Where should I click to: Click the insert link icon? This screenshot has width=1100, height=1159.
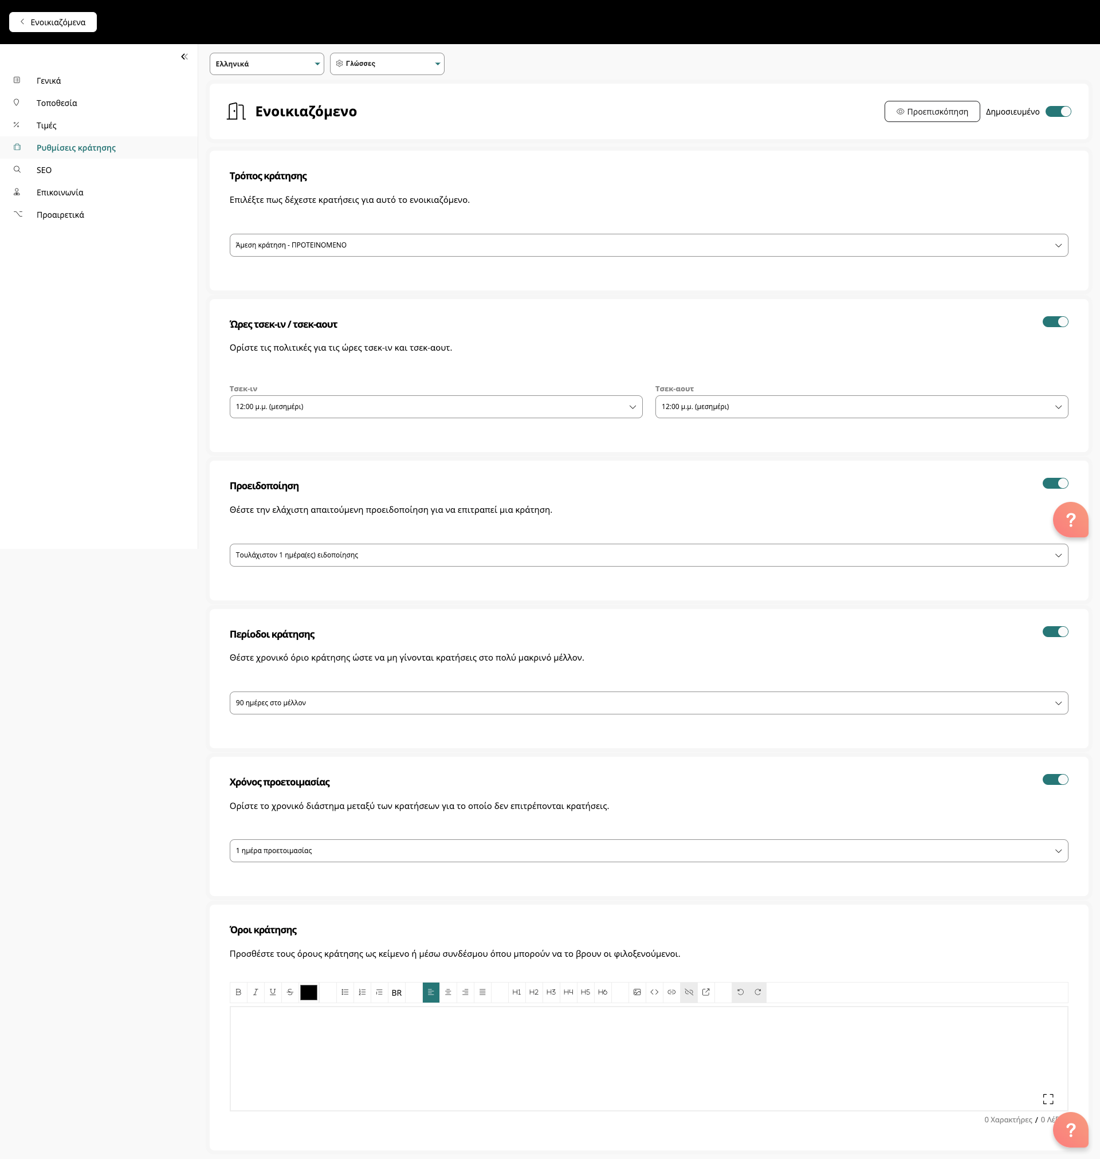[671, 992]
